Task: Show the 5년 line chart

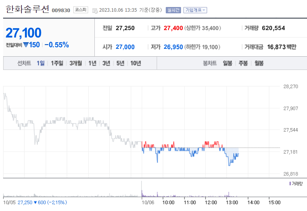Action: [x=121, y=63]
